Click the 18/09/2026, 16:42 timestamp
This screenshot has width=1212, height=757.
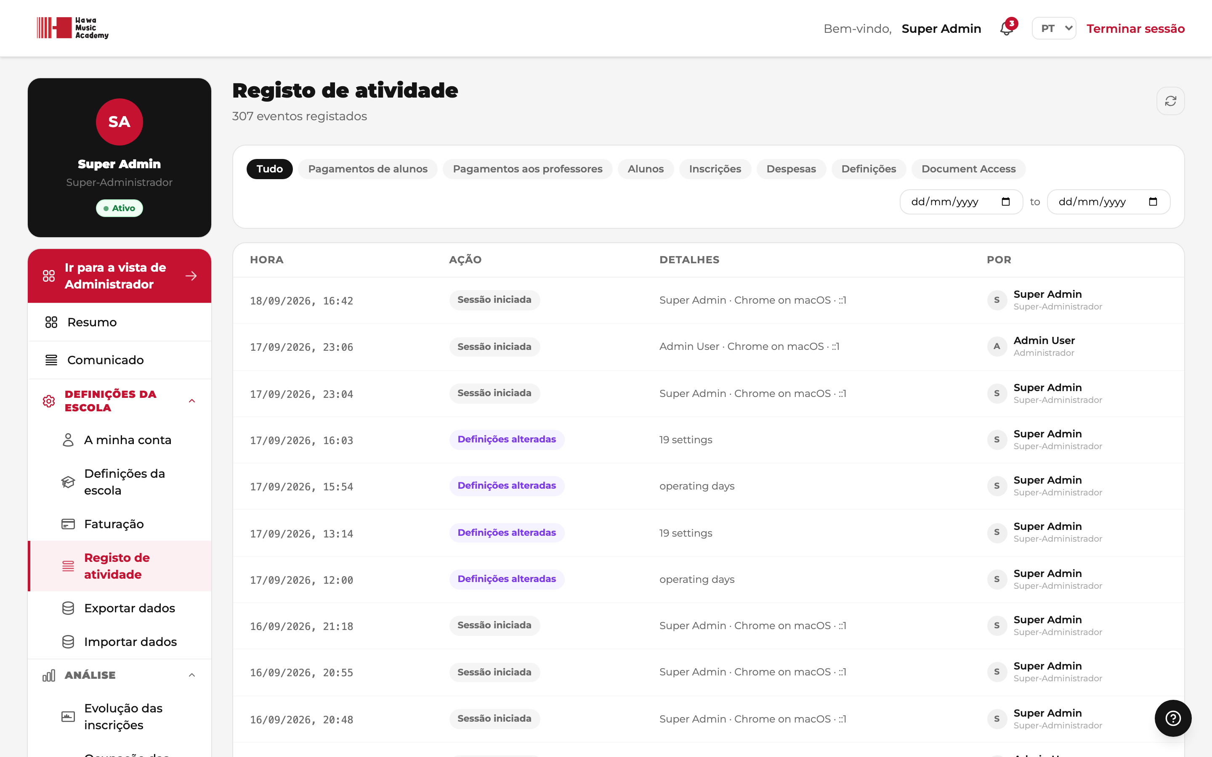click(x=301, y=301)
